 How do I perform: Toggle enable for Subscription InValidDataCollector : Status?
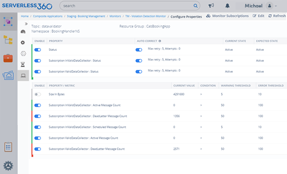coord(38,61)
